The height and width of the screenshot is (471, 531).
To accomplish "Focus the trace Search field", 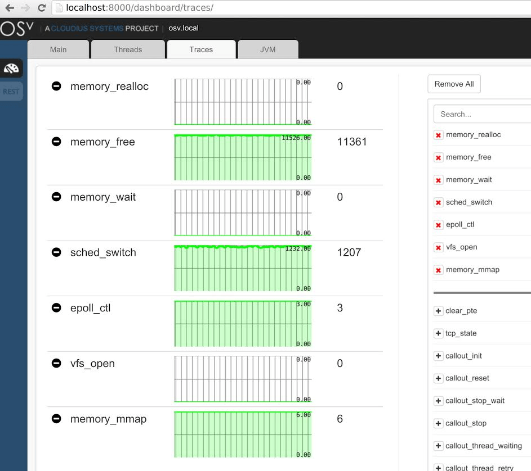I will (481, 114).
